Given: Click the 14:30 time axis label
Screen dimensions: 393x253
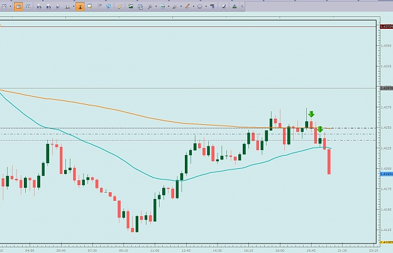Looking at the screenshot, I should [x=218, y=250].
